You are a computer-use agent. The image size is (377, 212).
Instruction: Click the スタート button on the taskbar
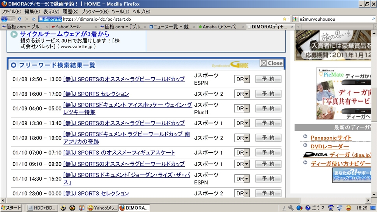click(x=11, y=208)
